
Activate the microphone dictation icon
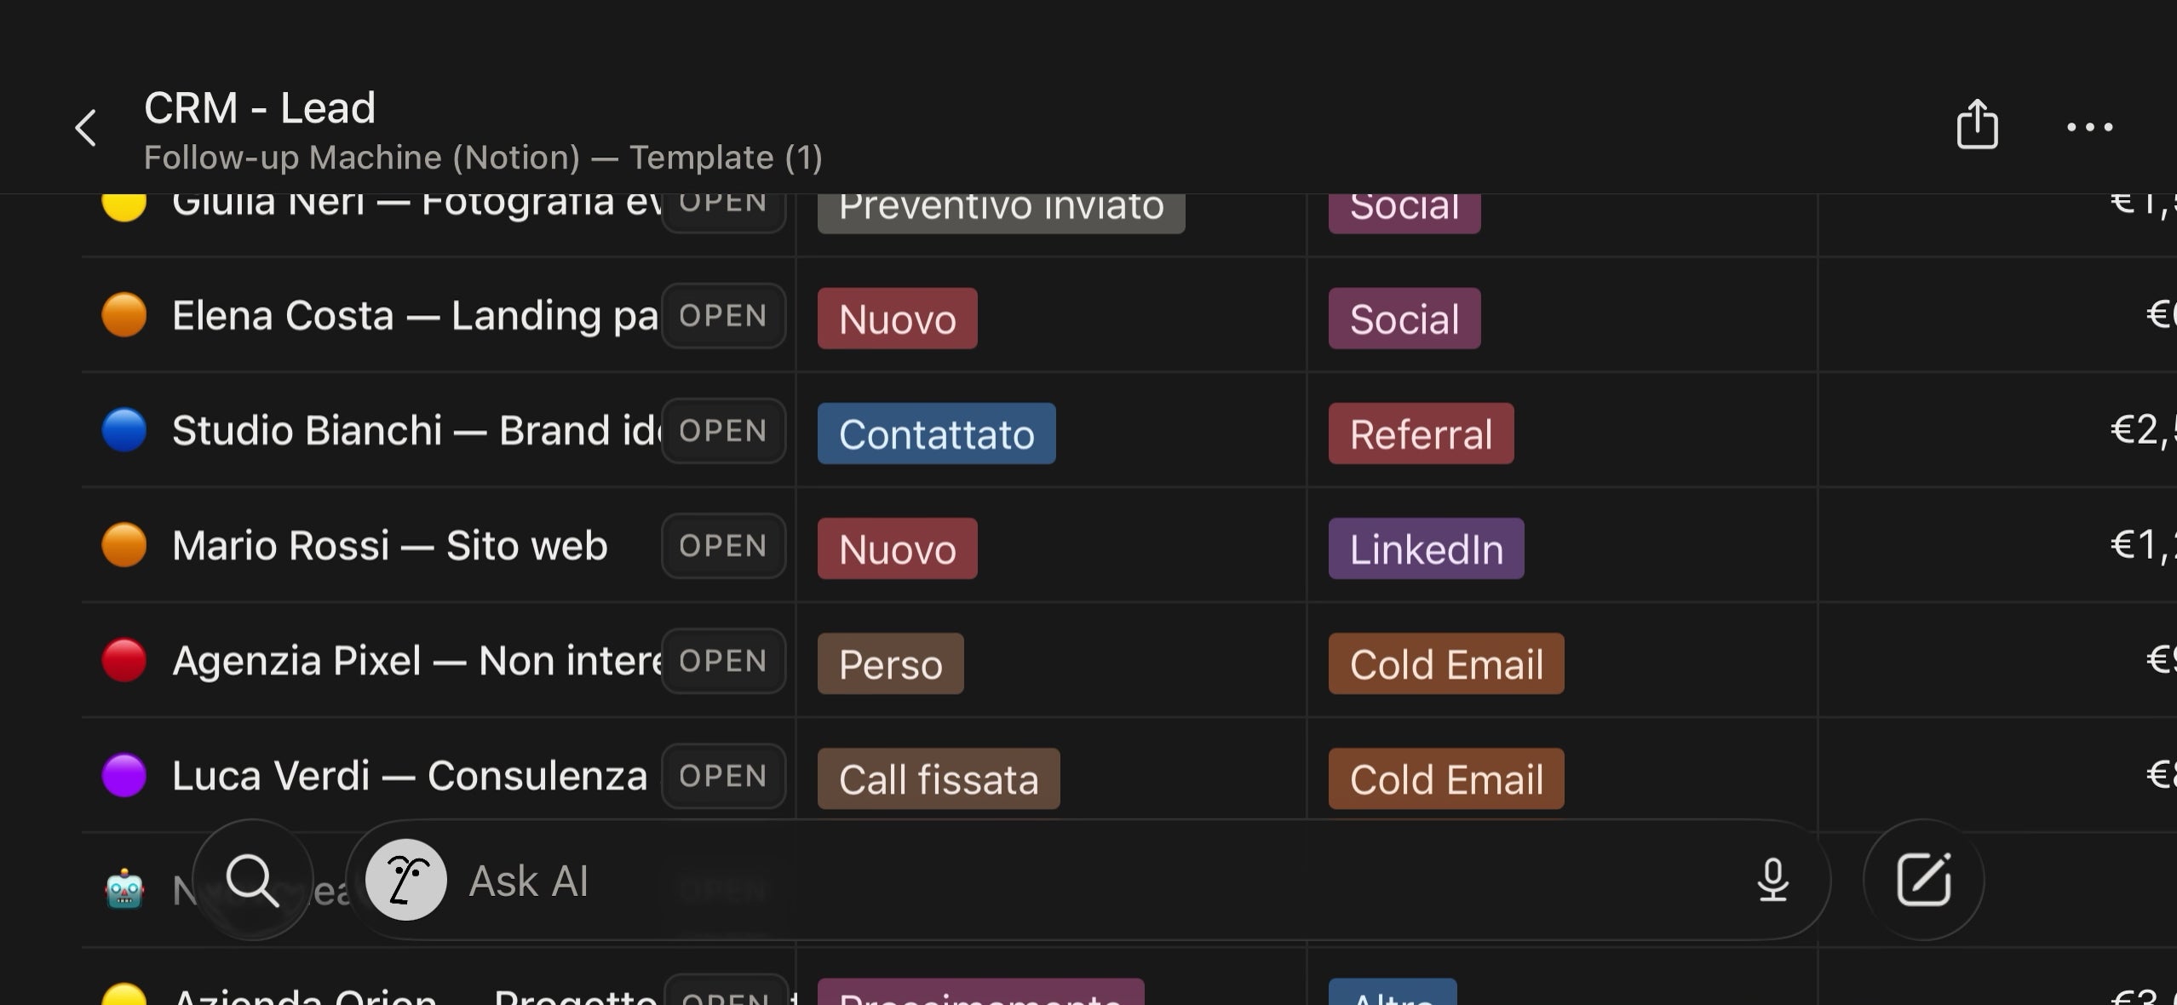pyautogui.click(x=1773, y=879)
